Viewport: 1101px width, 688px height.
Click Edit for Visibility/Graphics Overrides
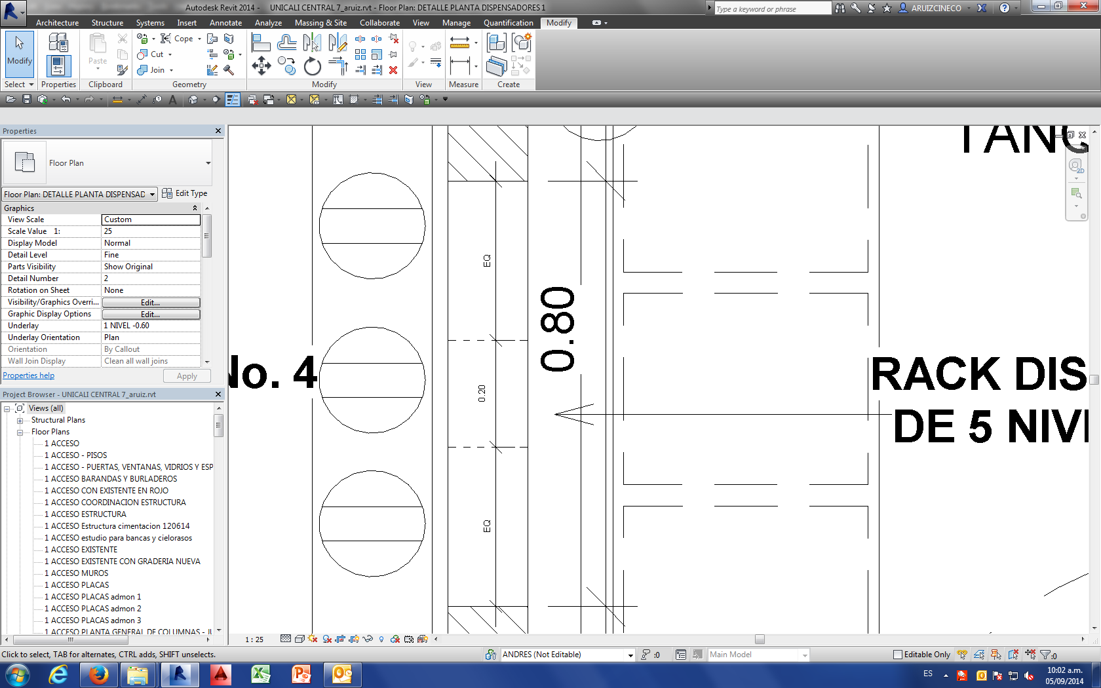(151, 303)
